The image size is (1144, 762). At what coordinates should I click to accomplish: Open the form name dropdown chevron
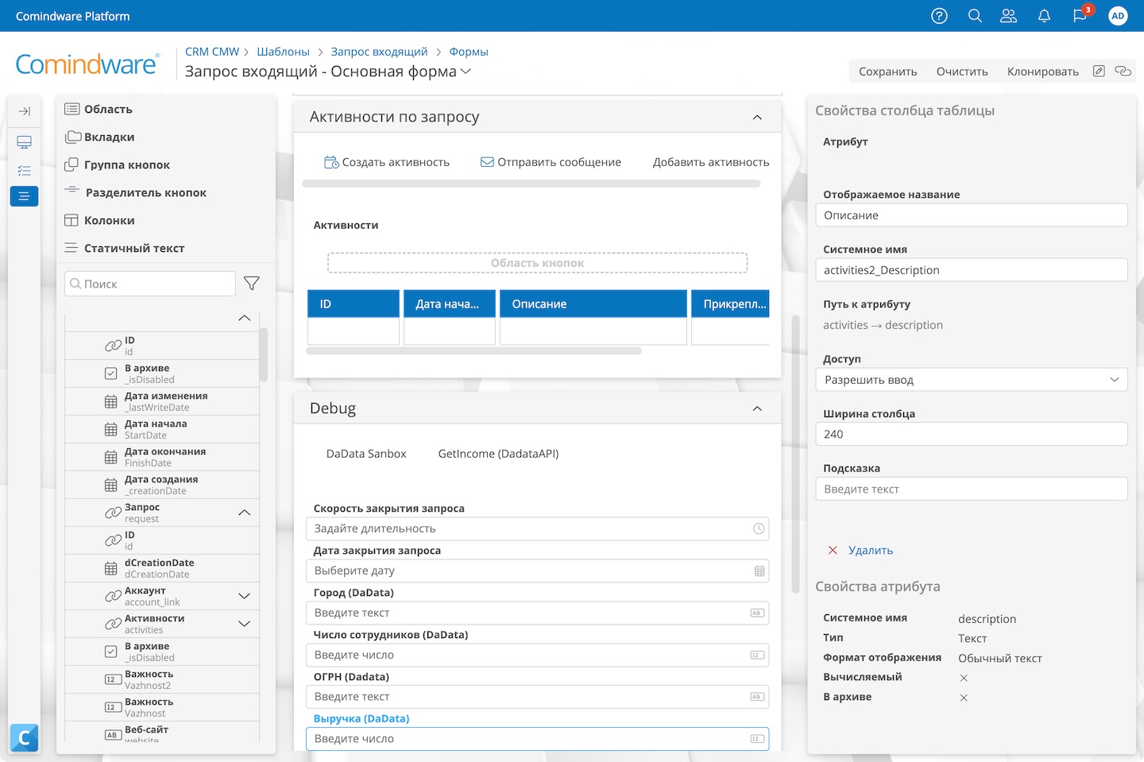pos(466,72)
